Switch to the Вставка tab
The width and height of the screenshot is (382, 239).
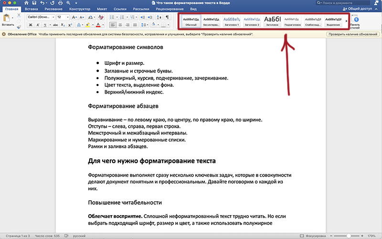point(31,9)
